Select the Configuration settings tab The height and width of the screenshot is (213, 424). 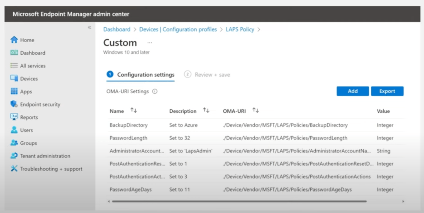141,75
